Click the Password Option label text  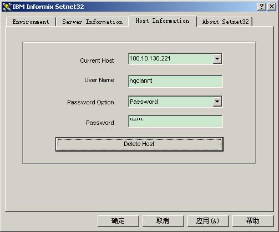pos(90,102)
